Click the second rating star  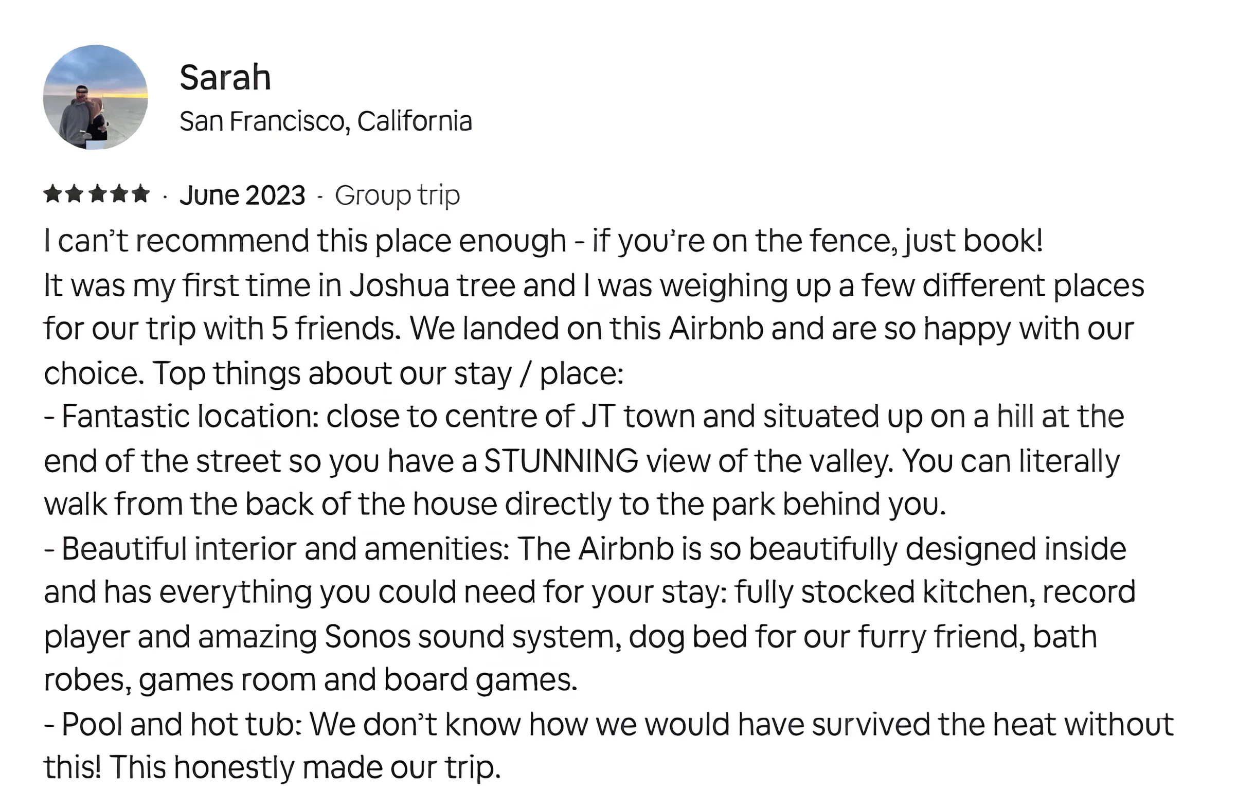pos(74,194)
